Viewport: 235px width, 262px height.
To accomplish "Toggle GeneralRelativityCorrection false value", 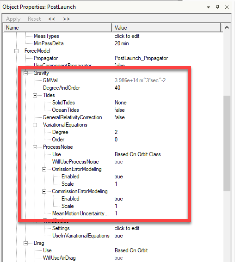I will 119,117.
